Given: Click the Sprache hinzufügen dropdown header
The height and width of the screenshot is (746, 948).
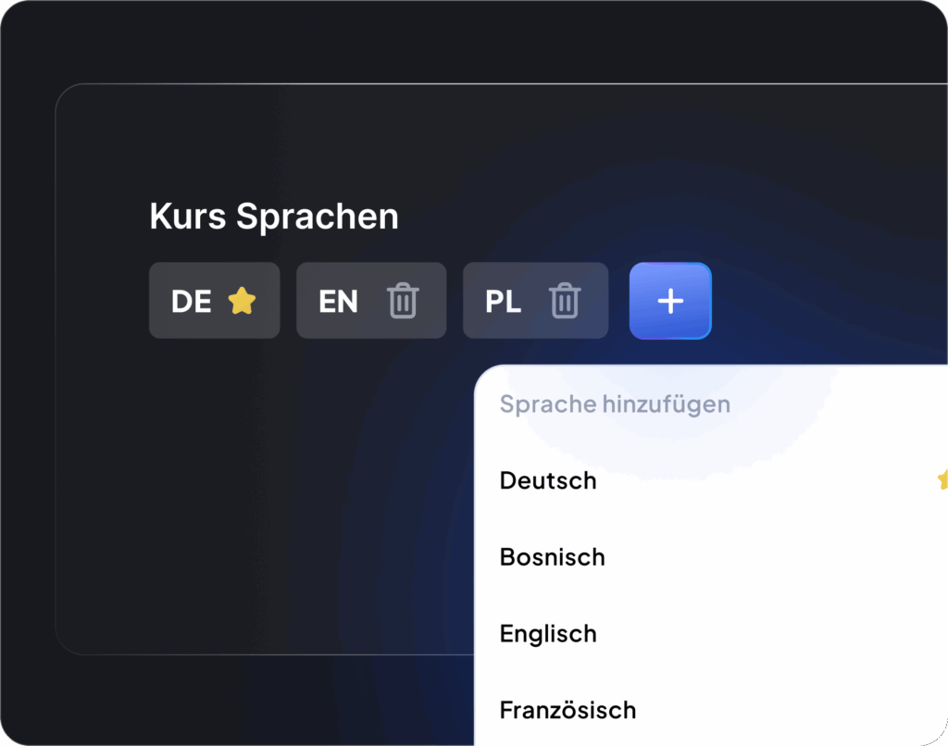Looking at the screenshot, I should 615,404.
